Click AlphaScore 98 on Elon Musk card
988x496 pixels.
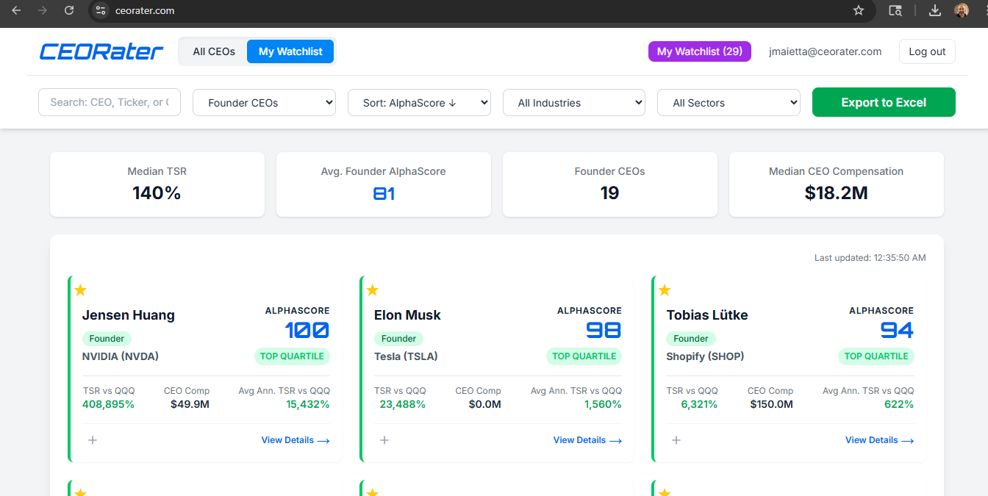click(x=604, y=331)
